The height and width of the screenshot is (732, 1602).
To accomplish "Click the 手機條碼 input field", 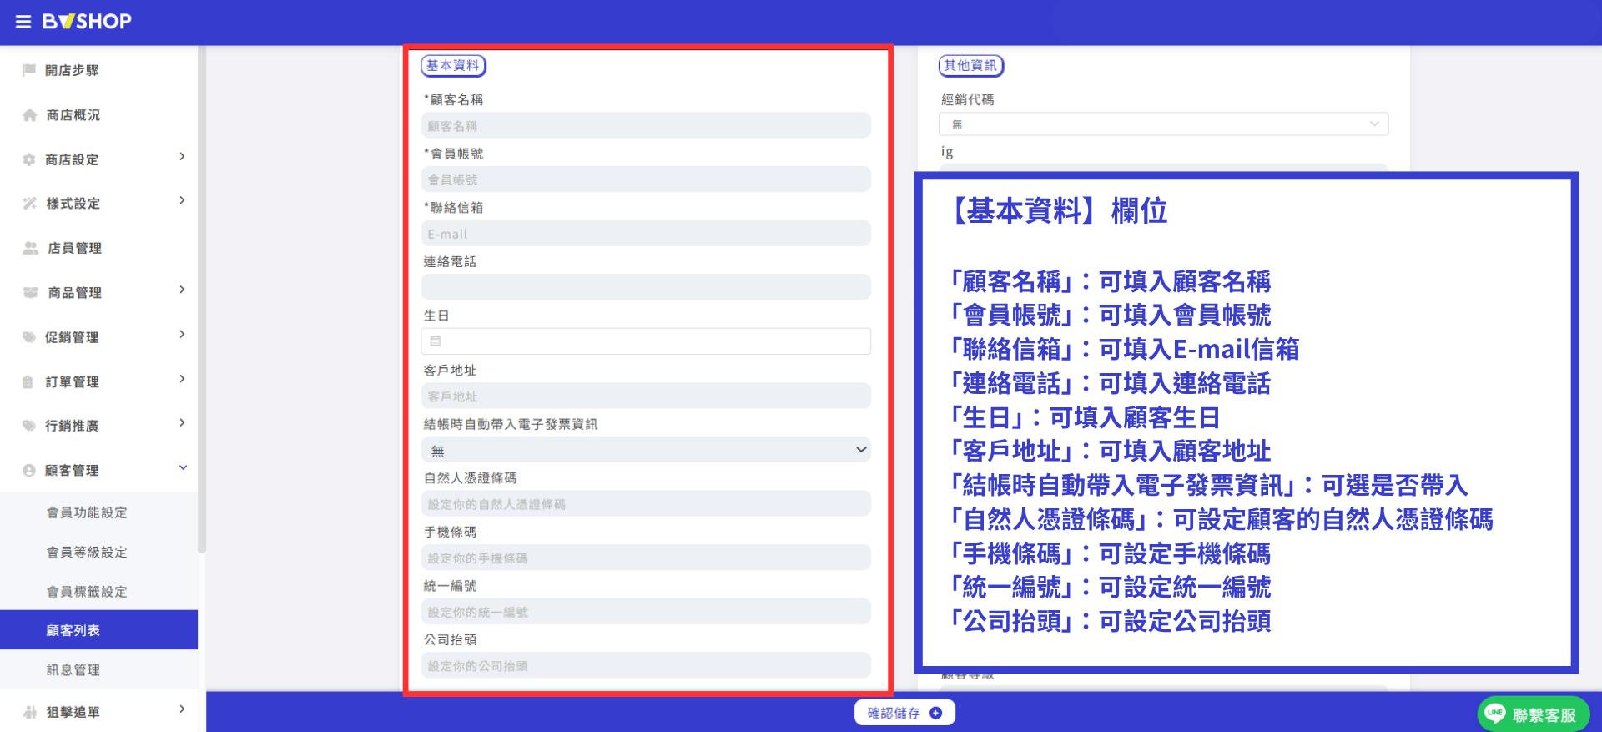I will pos(646,558).
